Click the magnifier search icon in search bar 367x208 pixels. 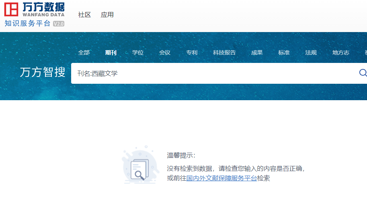click(x=363, y=73)
